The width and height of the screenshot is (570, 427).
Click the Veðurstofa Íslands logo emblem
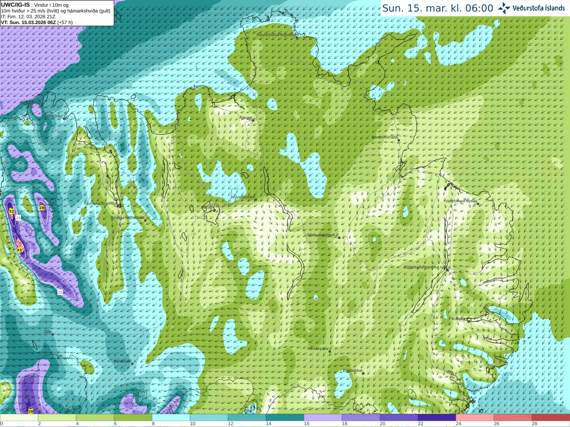pyautogui.click(x=504, y=8)
